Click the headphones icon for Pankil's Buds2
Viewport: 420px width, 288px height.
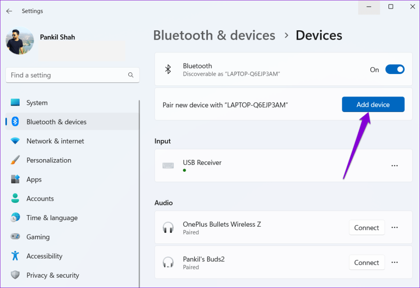click(168, 262)
